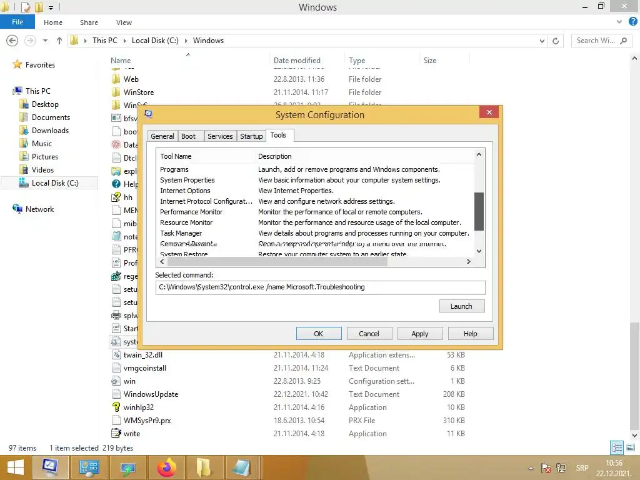Viewport: 640px width, 480px height.
Task: Click tools list scroll-down arrow
Action: pyautogui.click(x=479, y=251)
